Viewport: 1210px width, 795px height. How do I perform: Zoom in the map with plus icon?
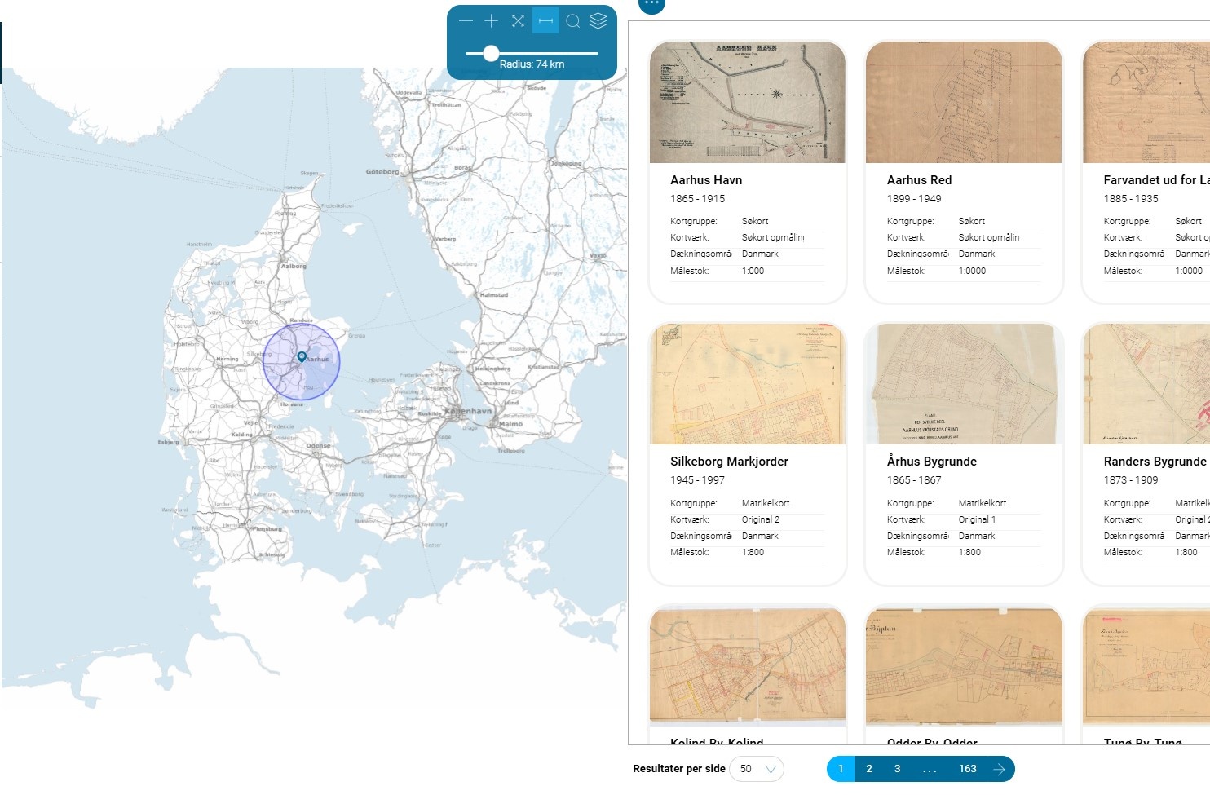tap(491, 21)
